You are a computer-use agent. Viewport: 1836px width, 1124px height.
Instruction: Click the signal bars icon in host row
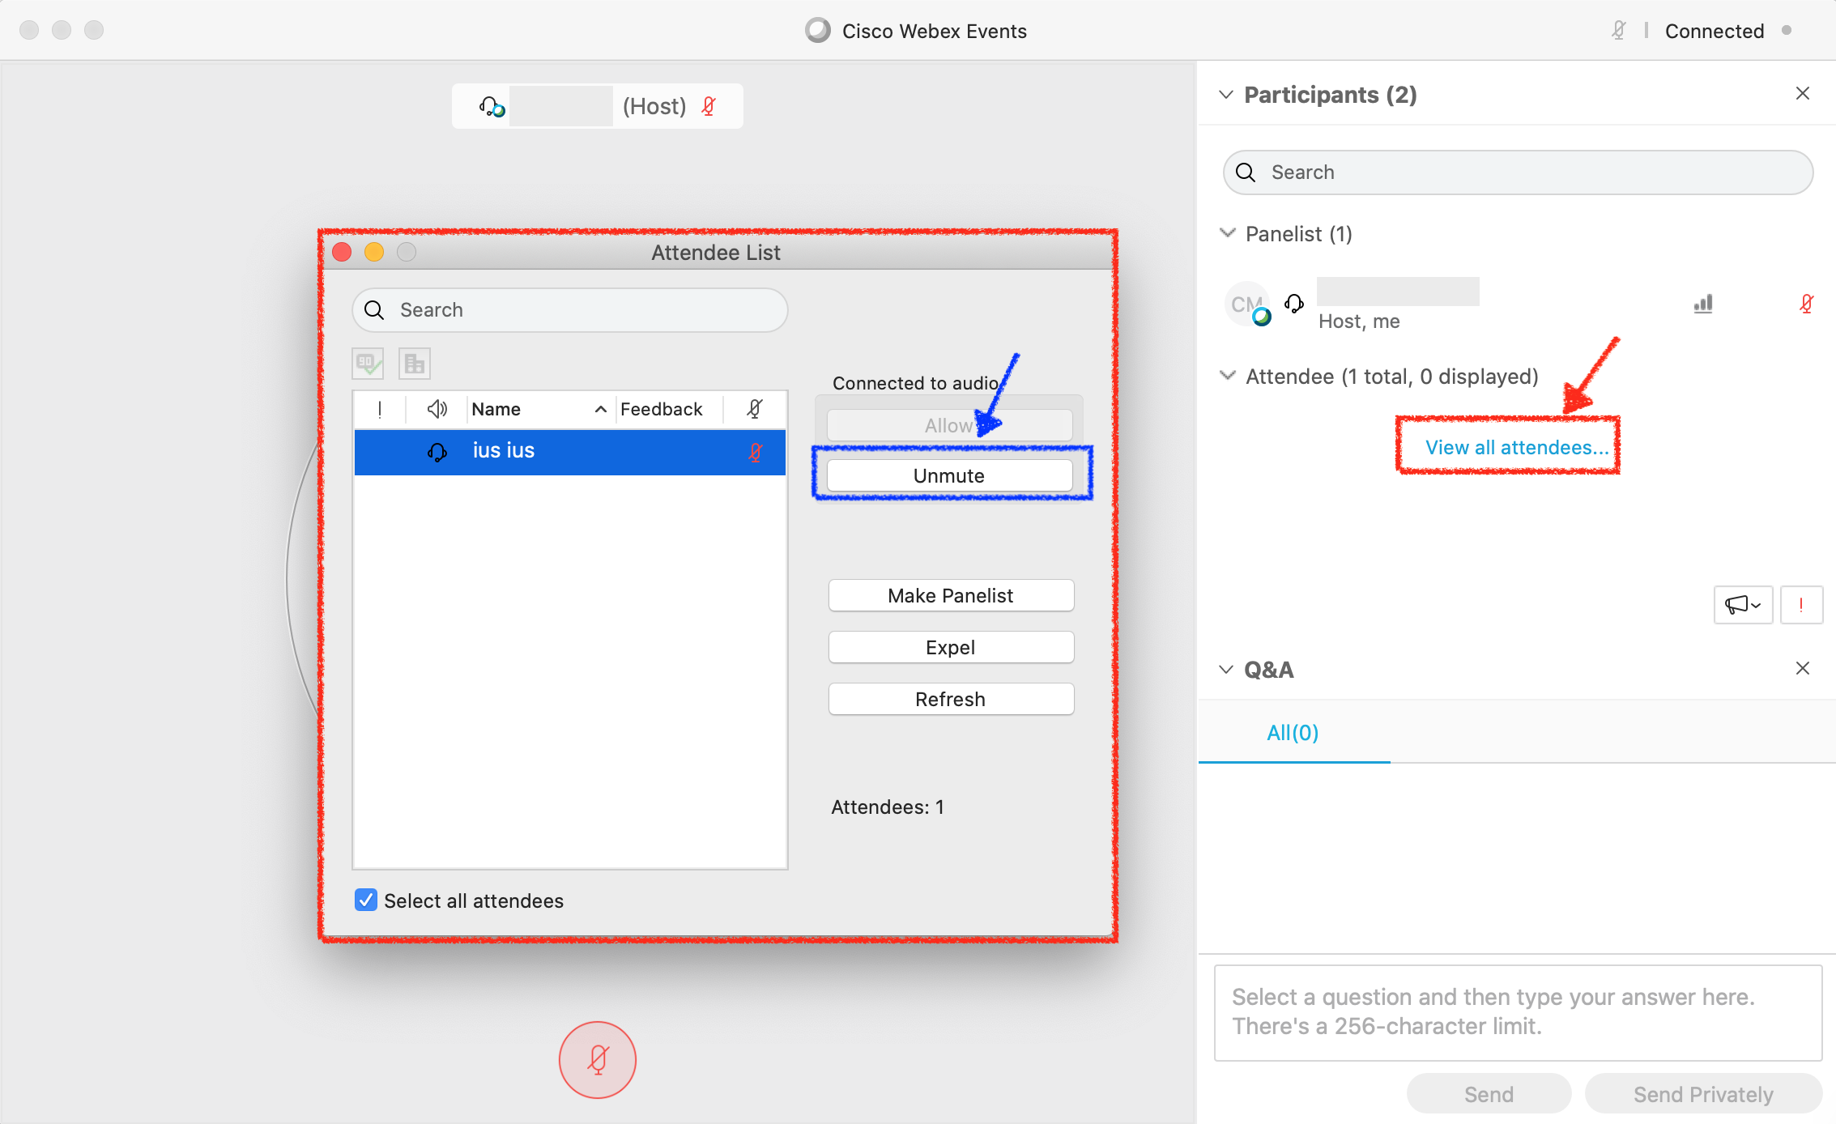[1703, 304]
